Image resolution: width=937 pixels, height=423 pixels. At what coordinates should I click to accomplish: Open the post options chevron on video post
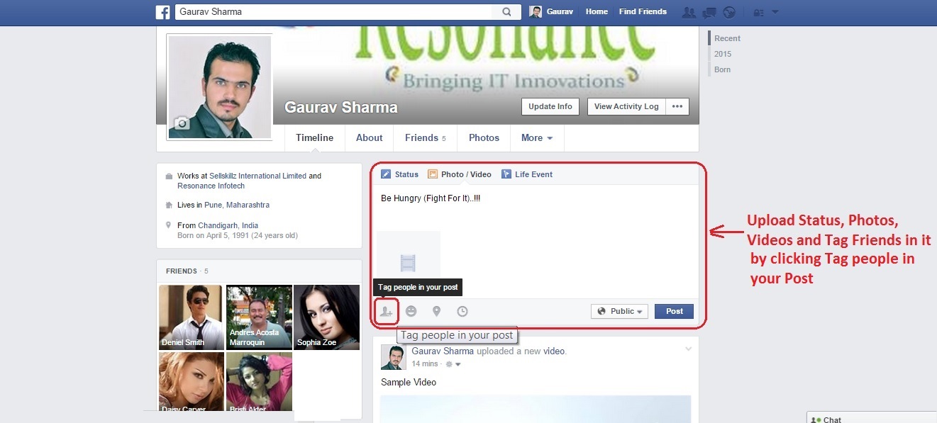point(688,349)
